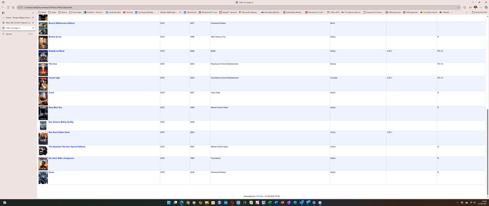The height and width of the screenshot is (206, 489).
Task: Switch to the first vertical tab
Action: (18, 17)
